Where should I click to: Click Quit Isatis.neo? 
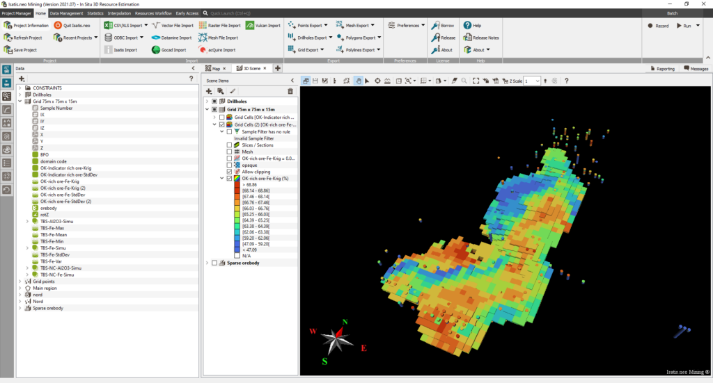[72, 26]
